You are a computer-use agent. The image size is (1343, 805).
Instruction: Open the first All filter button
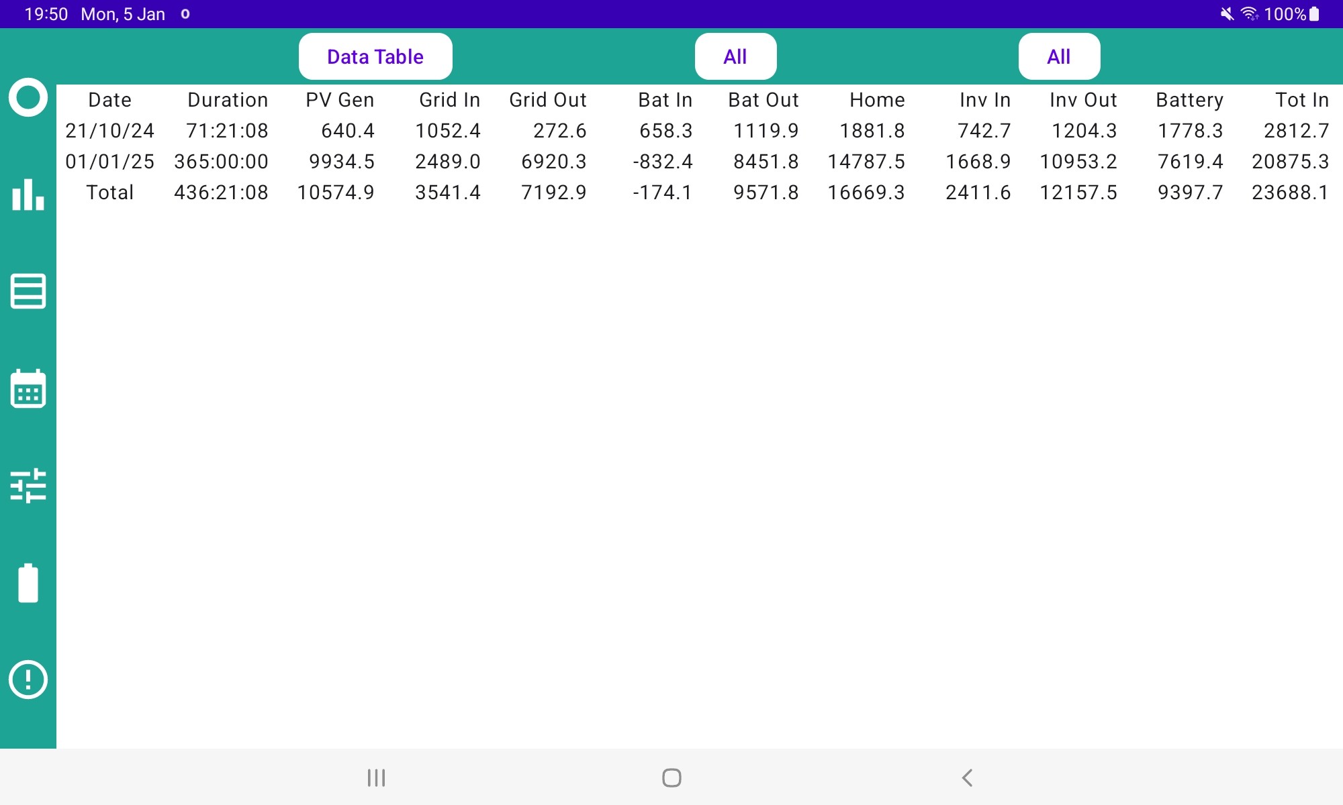pyautogui.click(x=735, y=56)
